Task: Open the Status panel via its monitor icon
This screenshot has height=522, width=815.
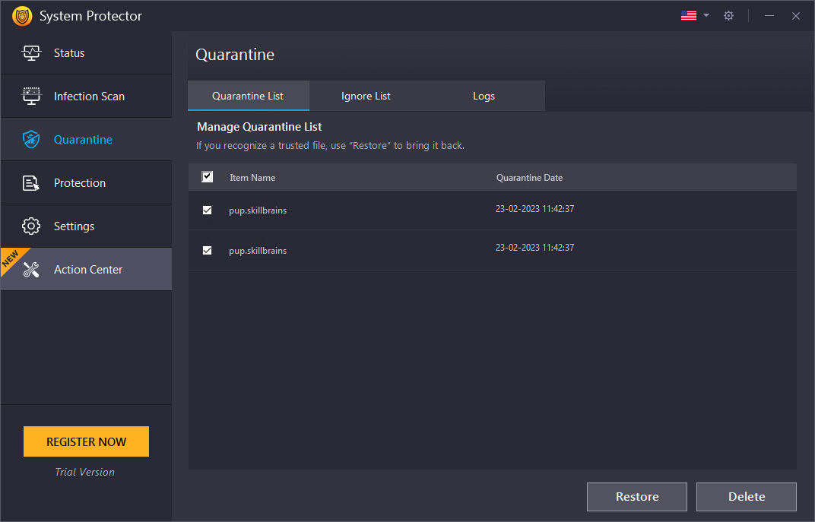Action: point(31,52)
